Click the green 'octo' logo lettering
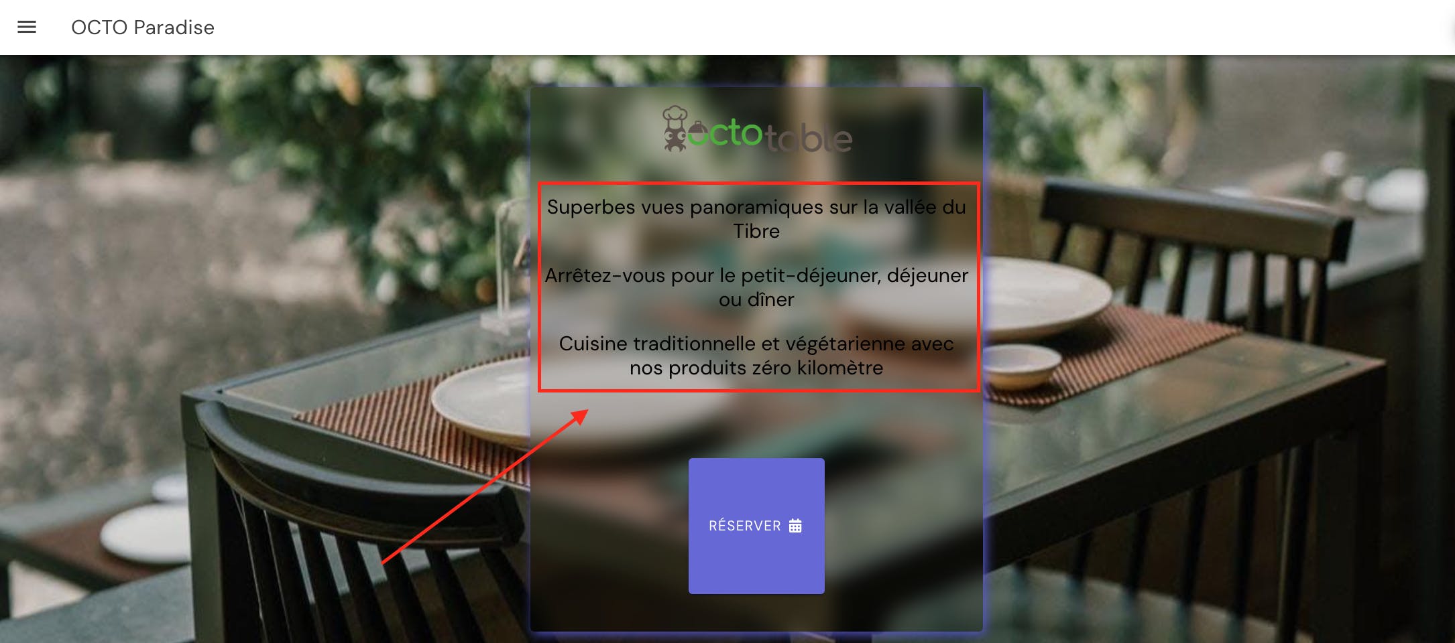1455x643 pixels. pyautogui.click(x=725, y=133)
